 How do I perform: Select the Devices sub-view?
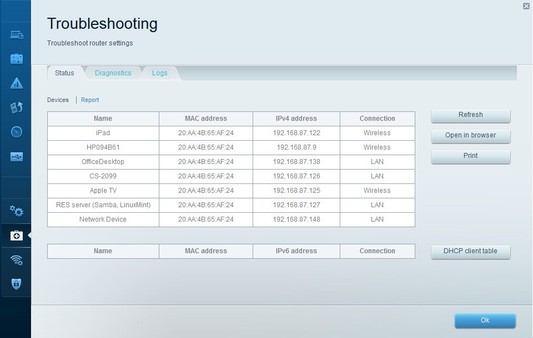click(58, 100)
